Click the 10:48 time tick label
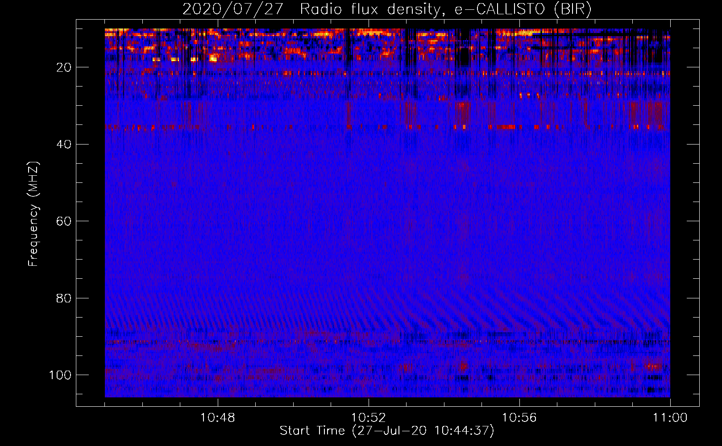 click(218, 418)
